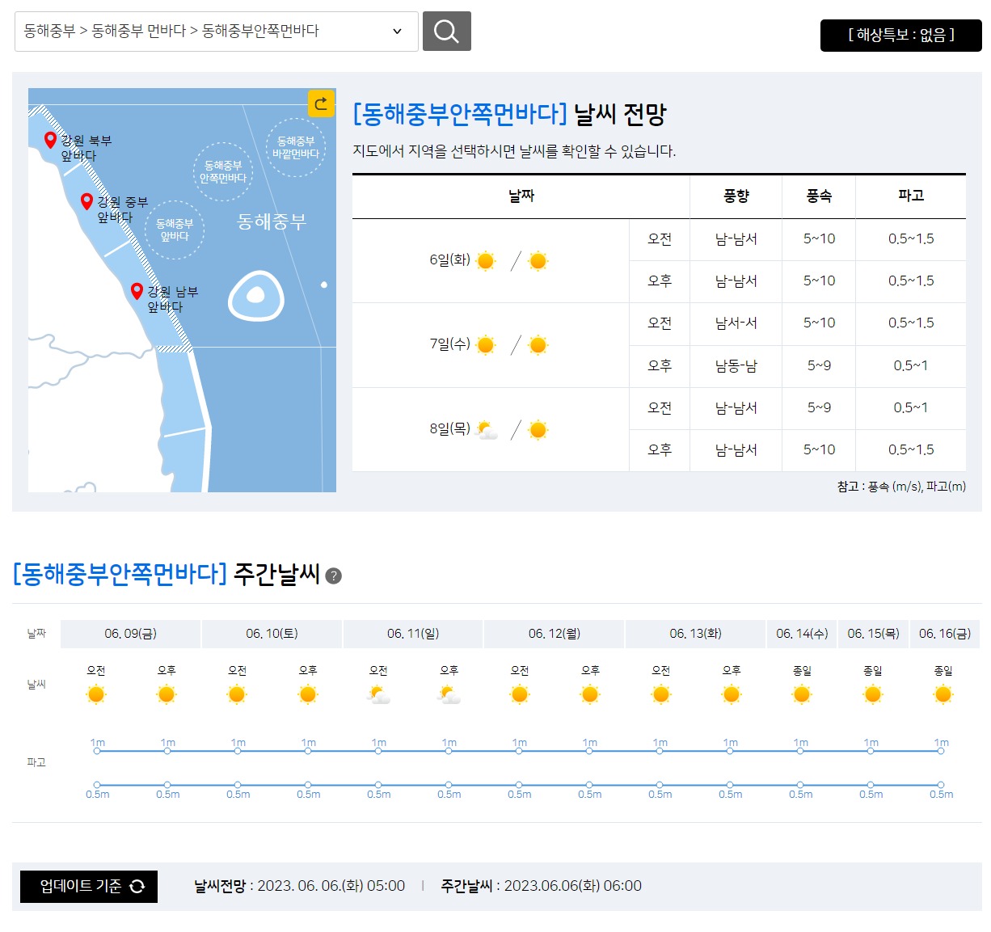Click the 06.10(토) 오후 sun icon
Screen dimensions: 991x932
coord(308,694)
